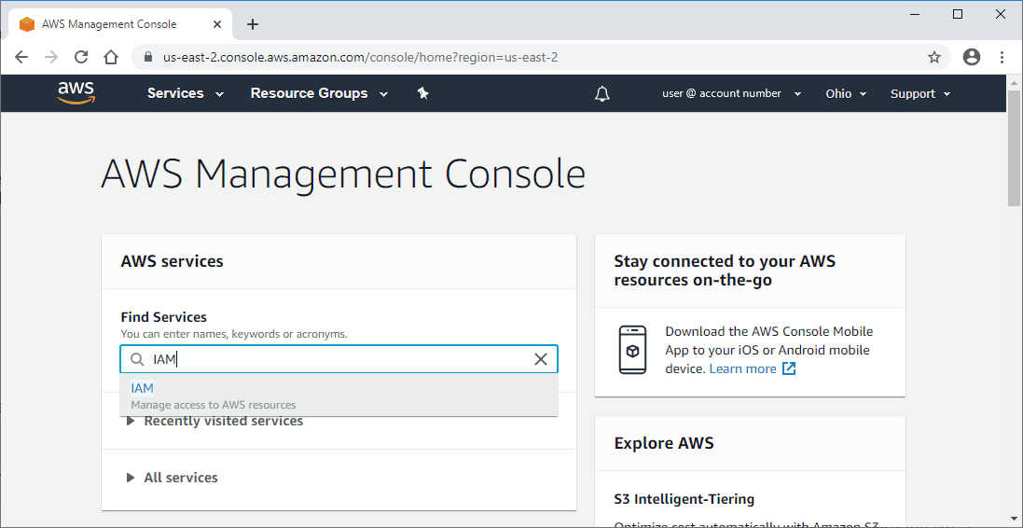Minimize the browser window
1023x528 pixels.
pyautogui.click(x=915, y=14)
